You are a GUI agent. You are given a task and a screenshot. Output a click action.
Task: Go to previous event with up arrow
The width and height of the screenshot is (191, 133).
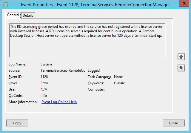181,57
